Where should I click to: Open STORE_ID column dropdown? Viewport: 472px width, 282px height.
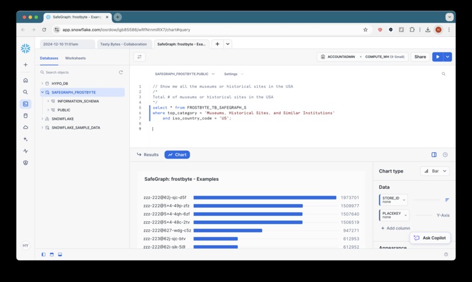394,200
